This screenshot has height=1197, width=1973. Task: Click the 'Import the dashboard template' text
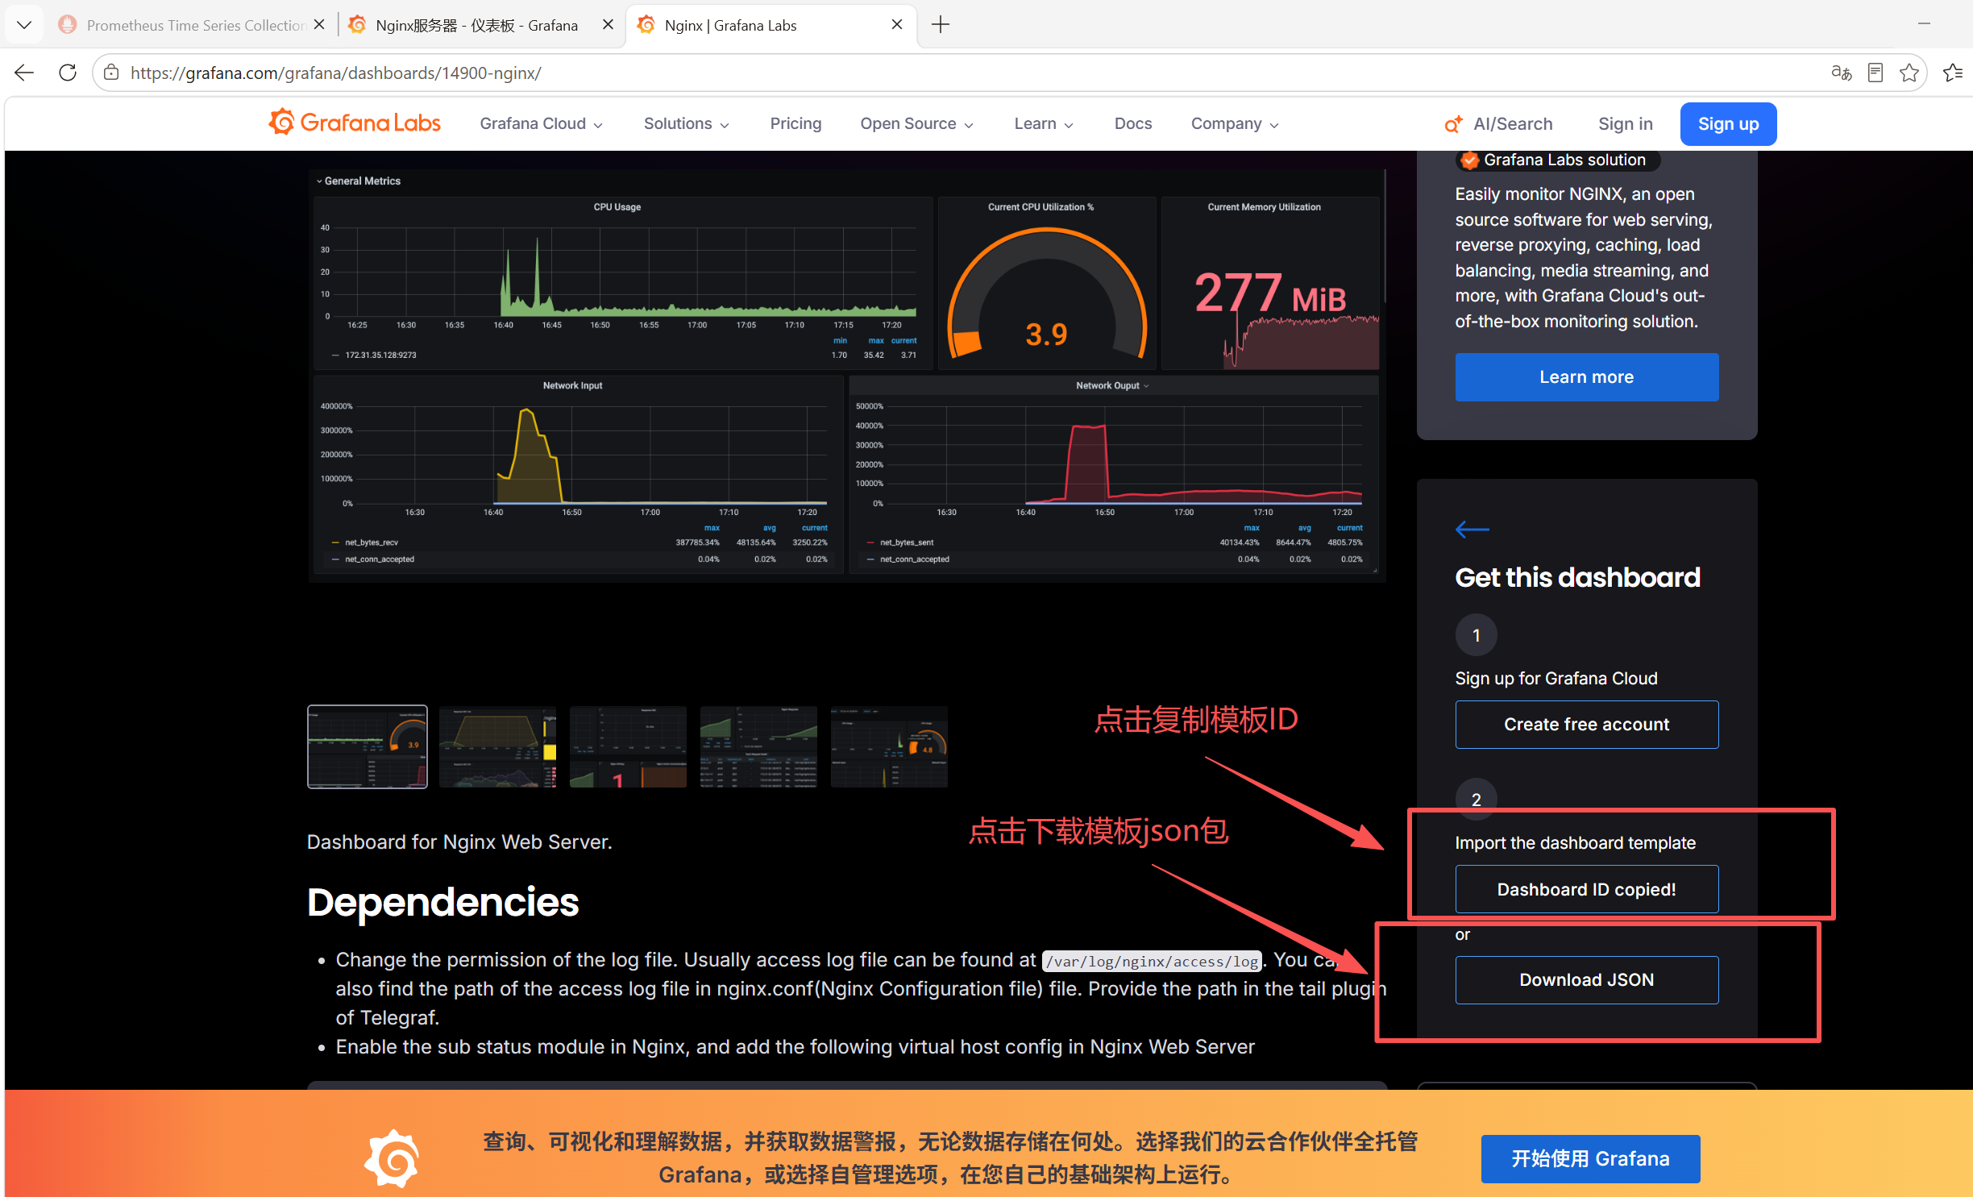1576,843
